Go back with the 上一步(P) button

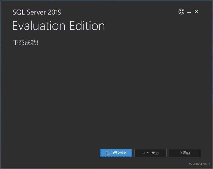(x=150, y=153)
